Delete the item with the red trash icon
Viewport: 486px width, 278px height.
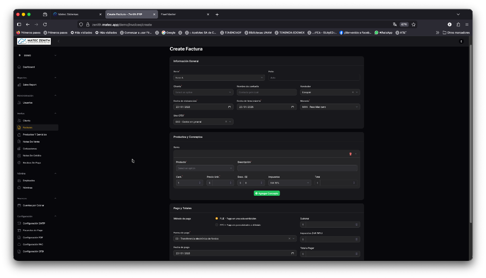[350, 154]
